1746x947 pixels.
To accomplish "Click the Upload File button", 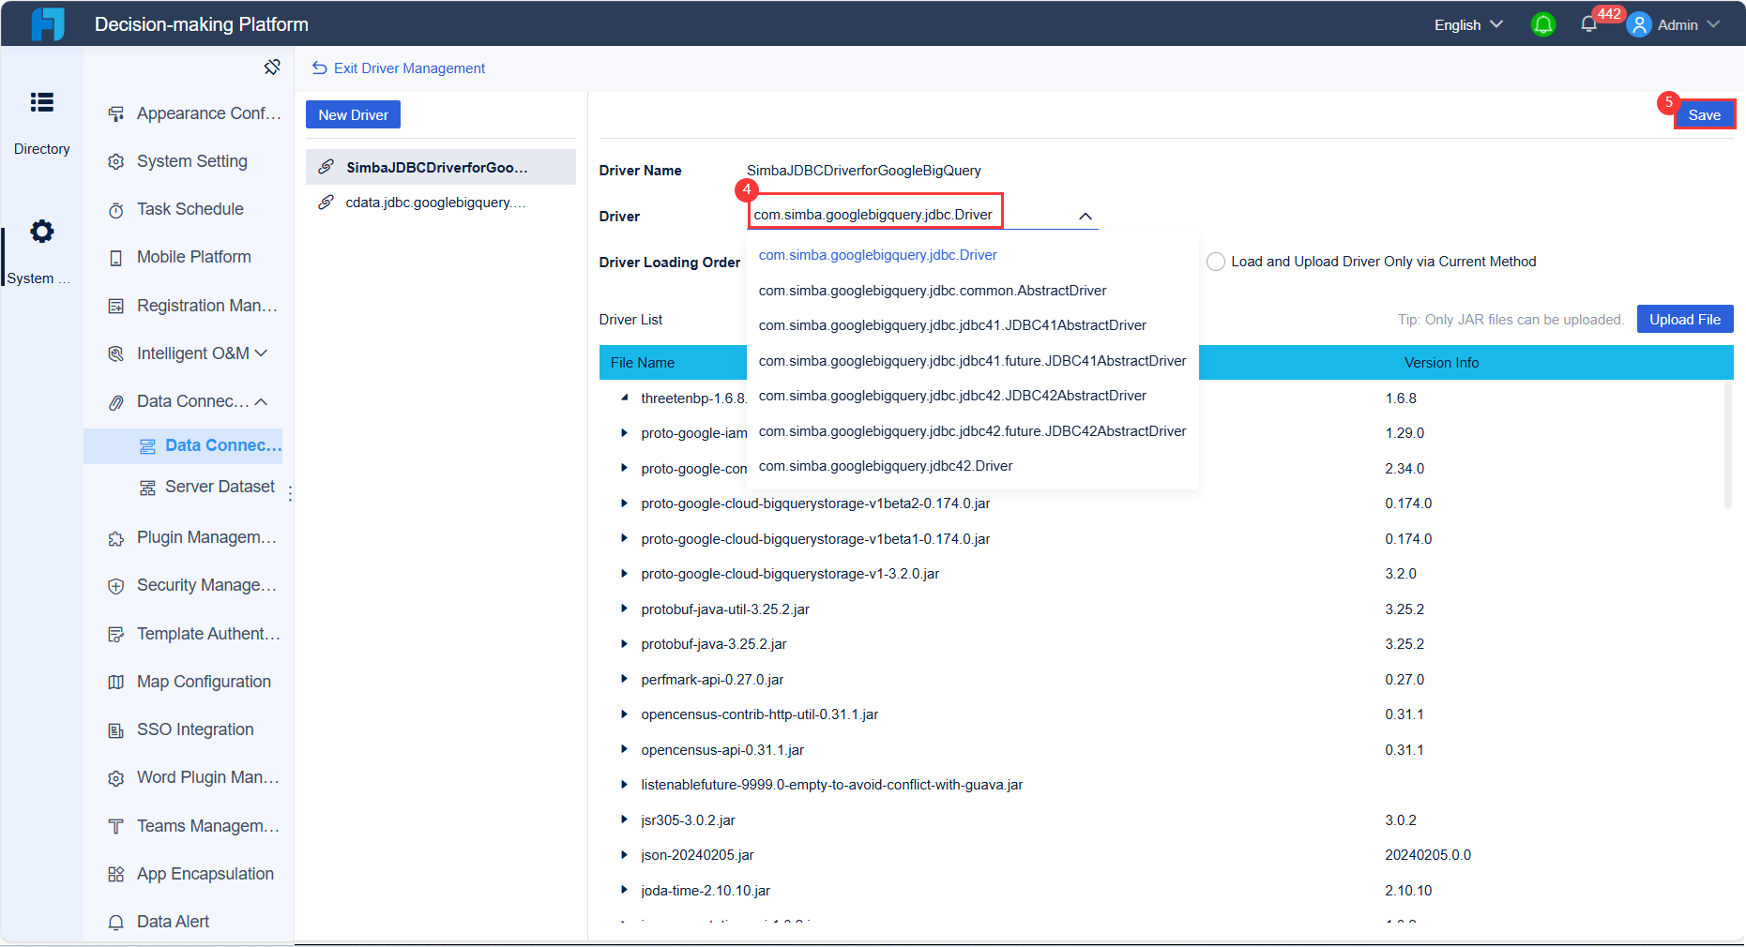I will coord(1685,319).
